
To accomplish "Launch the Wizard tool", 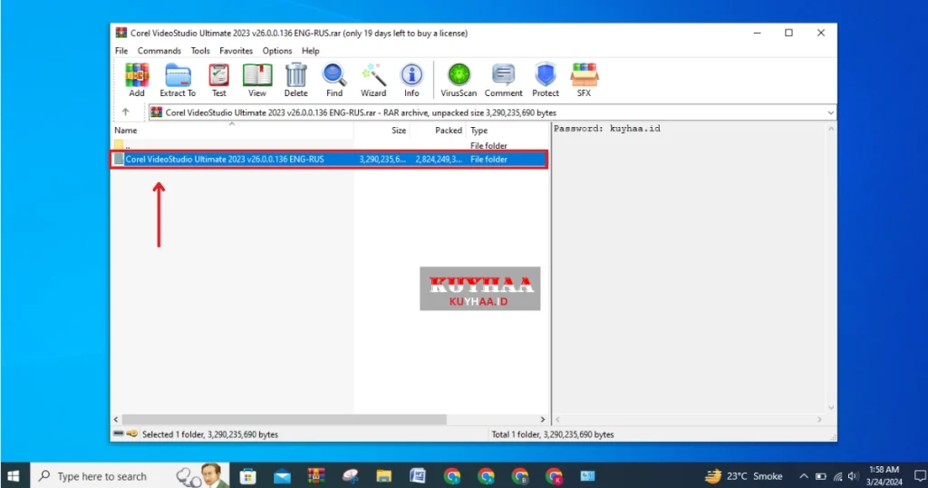I will point(373,80).
